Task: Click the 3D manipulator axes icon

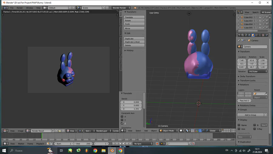Action: 197,131
